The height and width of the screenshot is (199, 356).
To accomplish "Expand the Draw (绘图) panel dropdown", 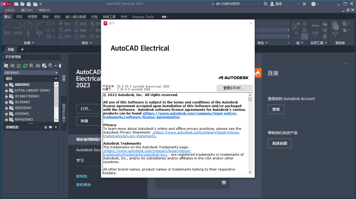I will tap(29, 43).
